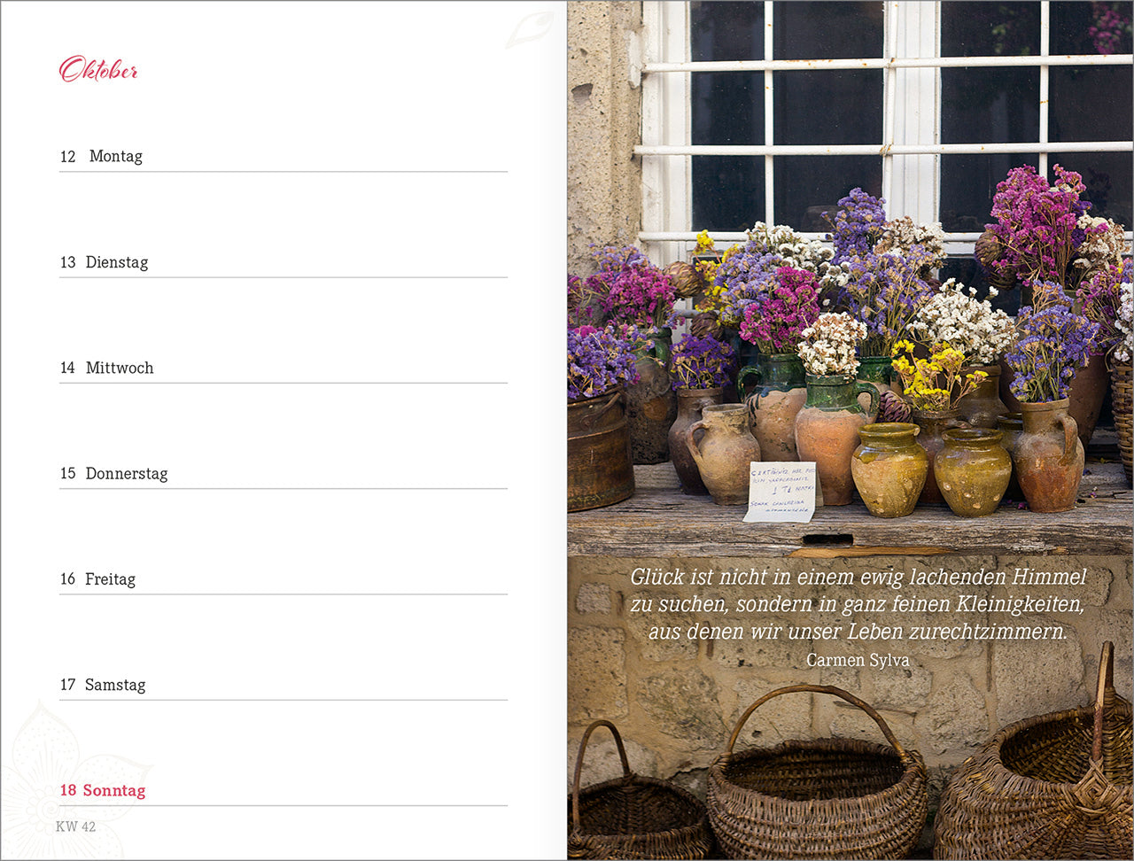Click the handwritten price note among vases
The image size is (1134, 861).
click(781, 491)
